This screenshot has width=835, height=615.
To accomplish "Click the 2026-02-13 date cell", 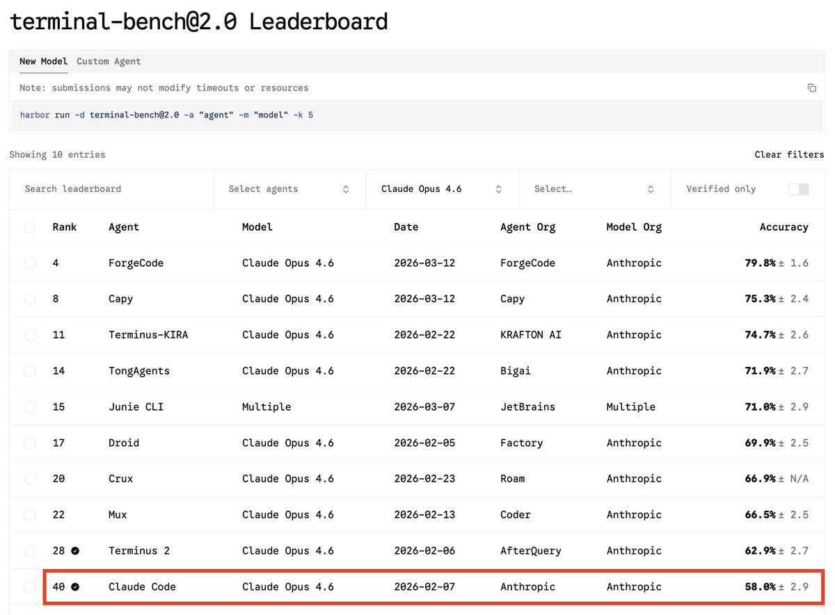I will click(424, 515).
